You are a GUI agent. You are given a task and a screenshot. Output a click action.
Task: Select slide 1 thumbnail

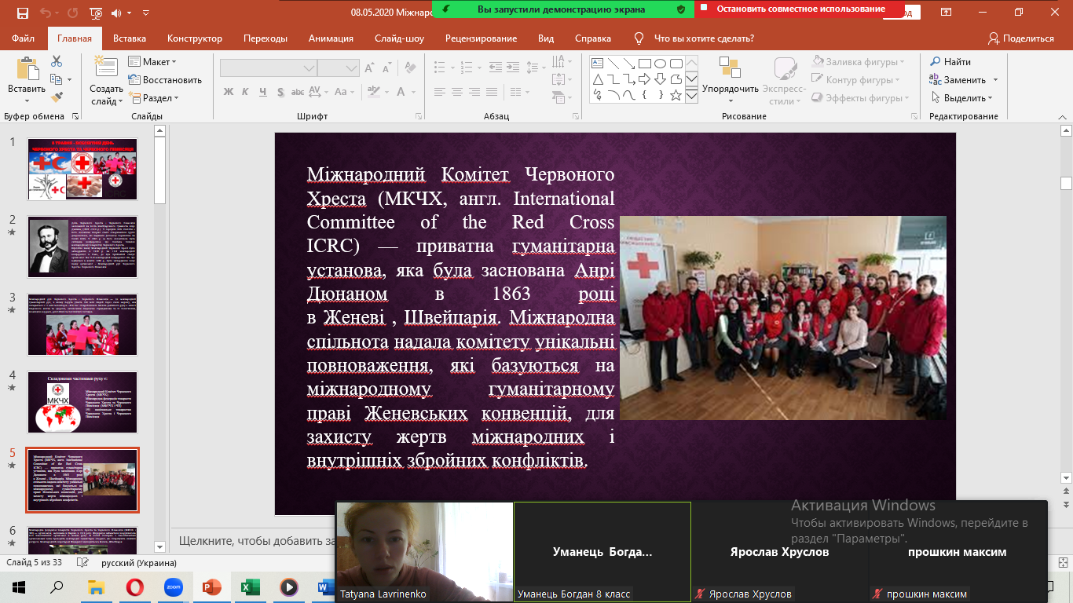[82, 169]
